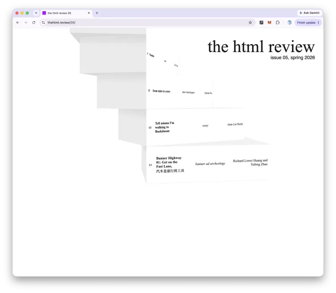Open the Fonts Ninja extension icon
This screenshot has width=336, height=293.
[261, 23]
